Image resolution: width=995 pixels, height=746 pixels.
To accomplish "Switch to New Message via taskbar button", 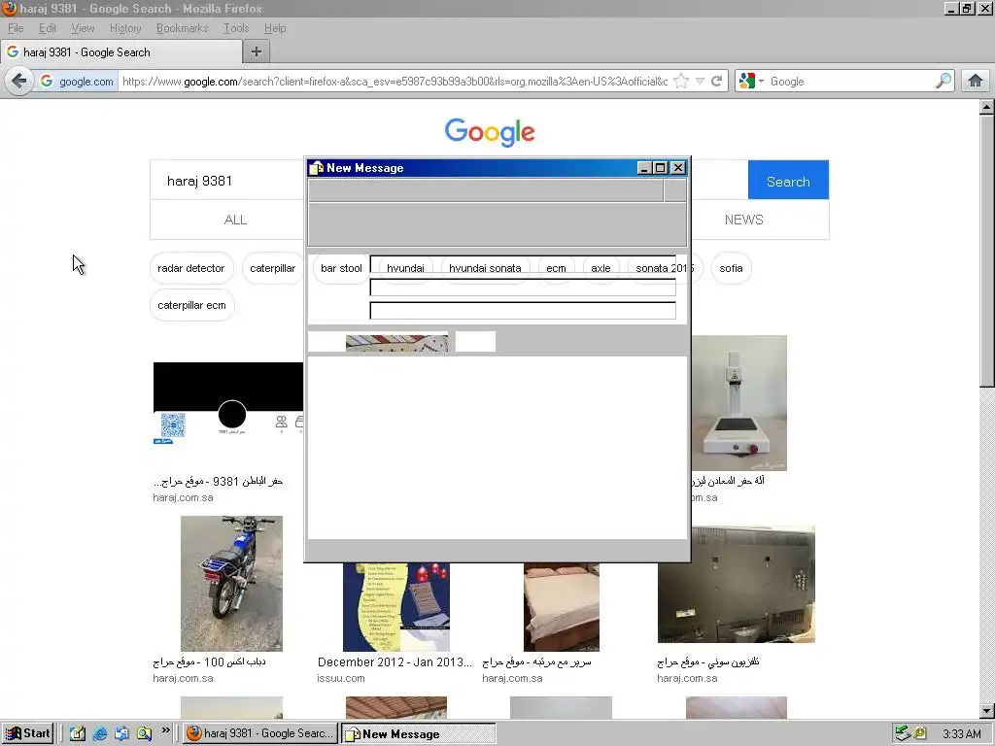I will click(418, 734).
